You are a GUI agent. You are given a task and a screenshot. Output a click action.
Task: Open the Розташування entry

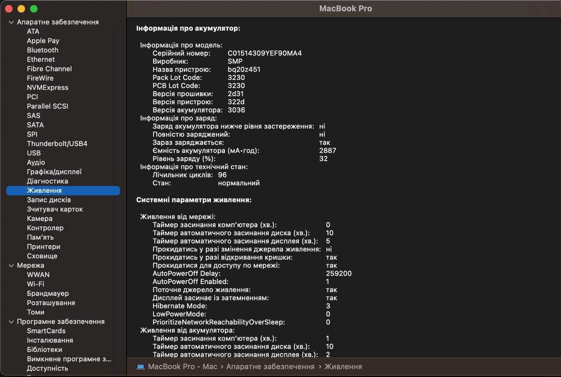pyautogui.click(x=51, y=303)
